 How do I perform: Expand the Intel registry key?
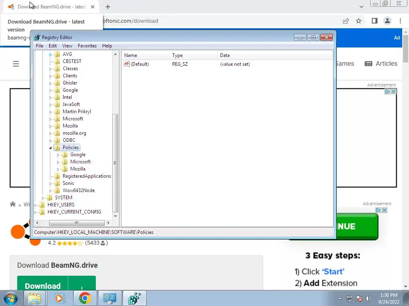pos(50,98)
